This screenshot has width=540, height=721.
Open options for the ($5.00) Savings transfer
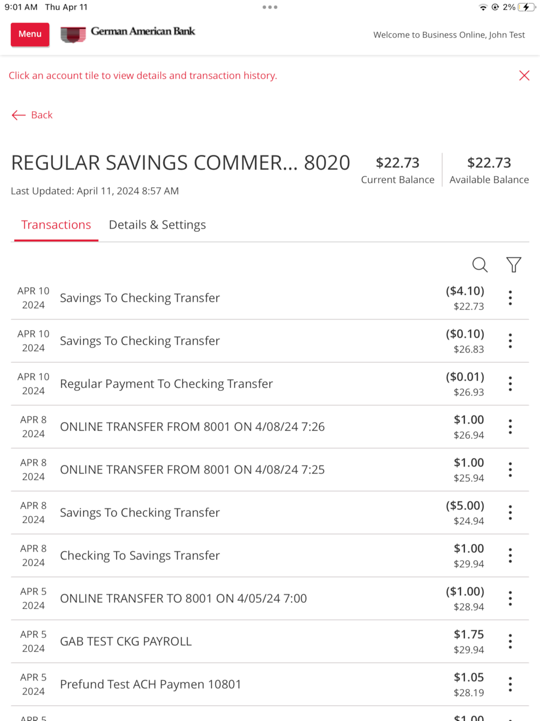(x=510, y=512)
